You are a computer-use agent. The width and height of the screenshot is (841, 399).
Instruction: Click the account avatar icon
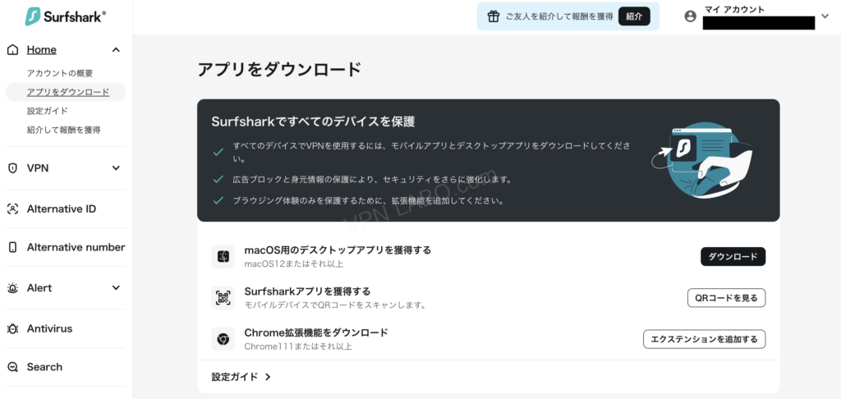[x=690, y=16]
